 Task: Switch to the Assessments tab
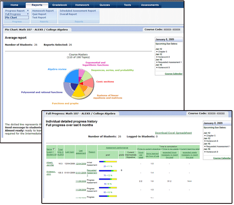coord(150,5)
